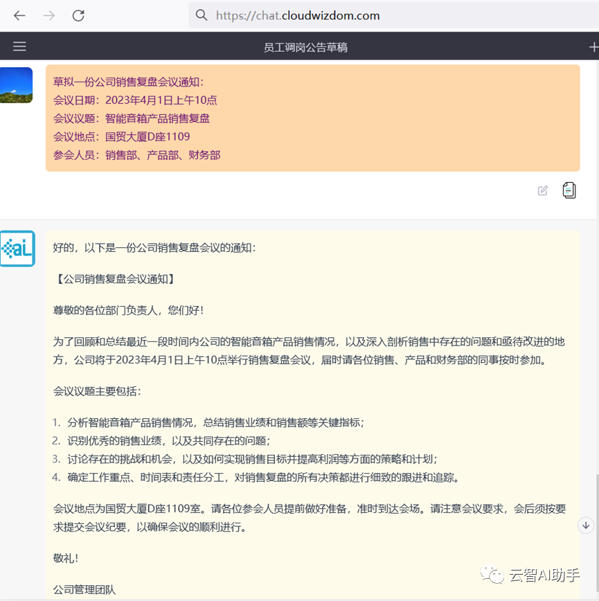Jump to bottom with the down-arrow button
Image resolution: width=599 pixels, height=601 pixels.
(586, 526)
